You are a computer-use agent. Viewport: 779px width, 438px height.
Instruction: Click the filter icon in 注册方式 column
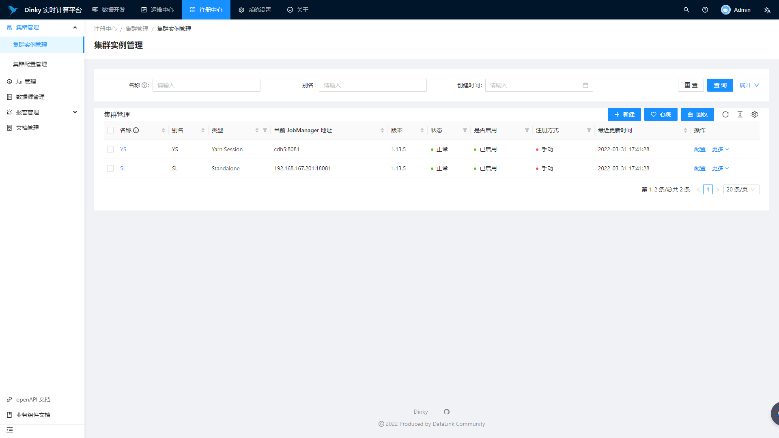tap(589, 130)
